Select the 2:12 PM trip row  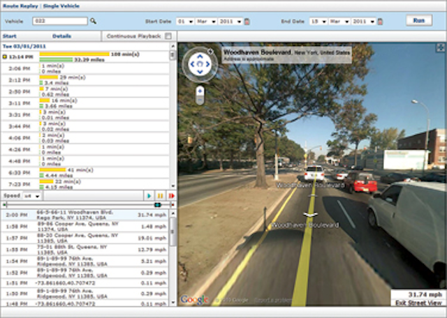pos(85,80)
